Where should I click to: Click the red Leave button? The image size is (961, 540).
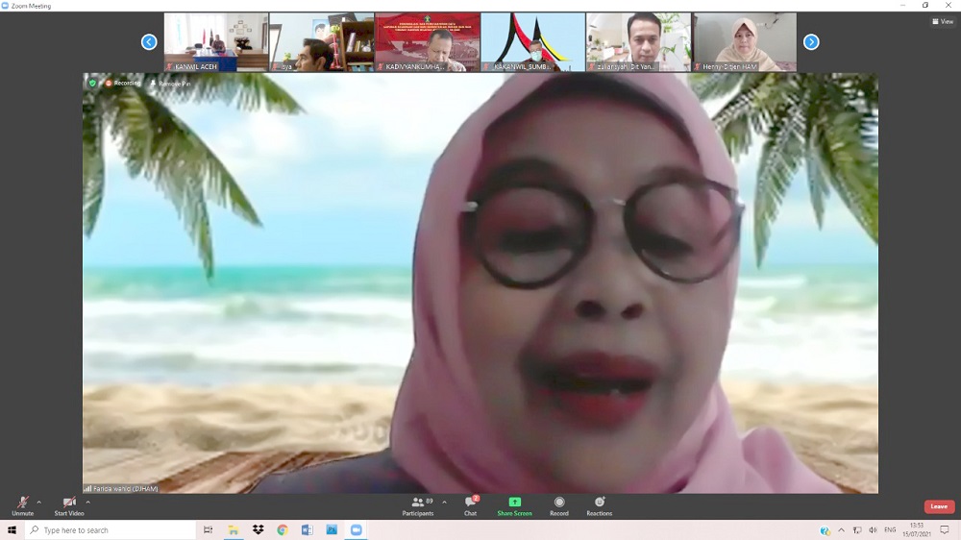[x=939, y=506]
